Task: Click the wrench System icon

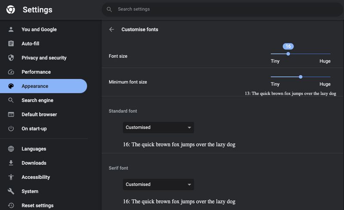Action: click(11, 191)
